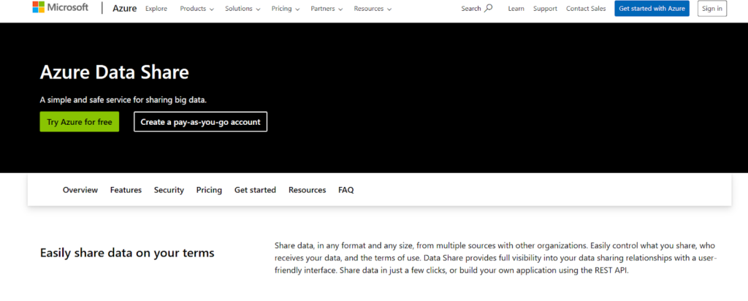Select the Overview tab

point(80,190)
